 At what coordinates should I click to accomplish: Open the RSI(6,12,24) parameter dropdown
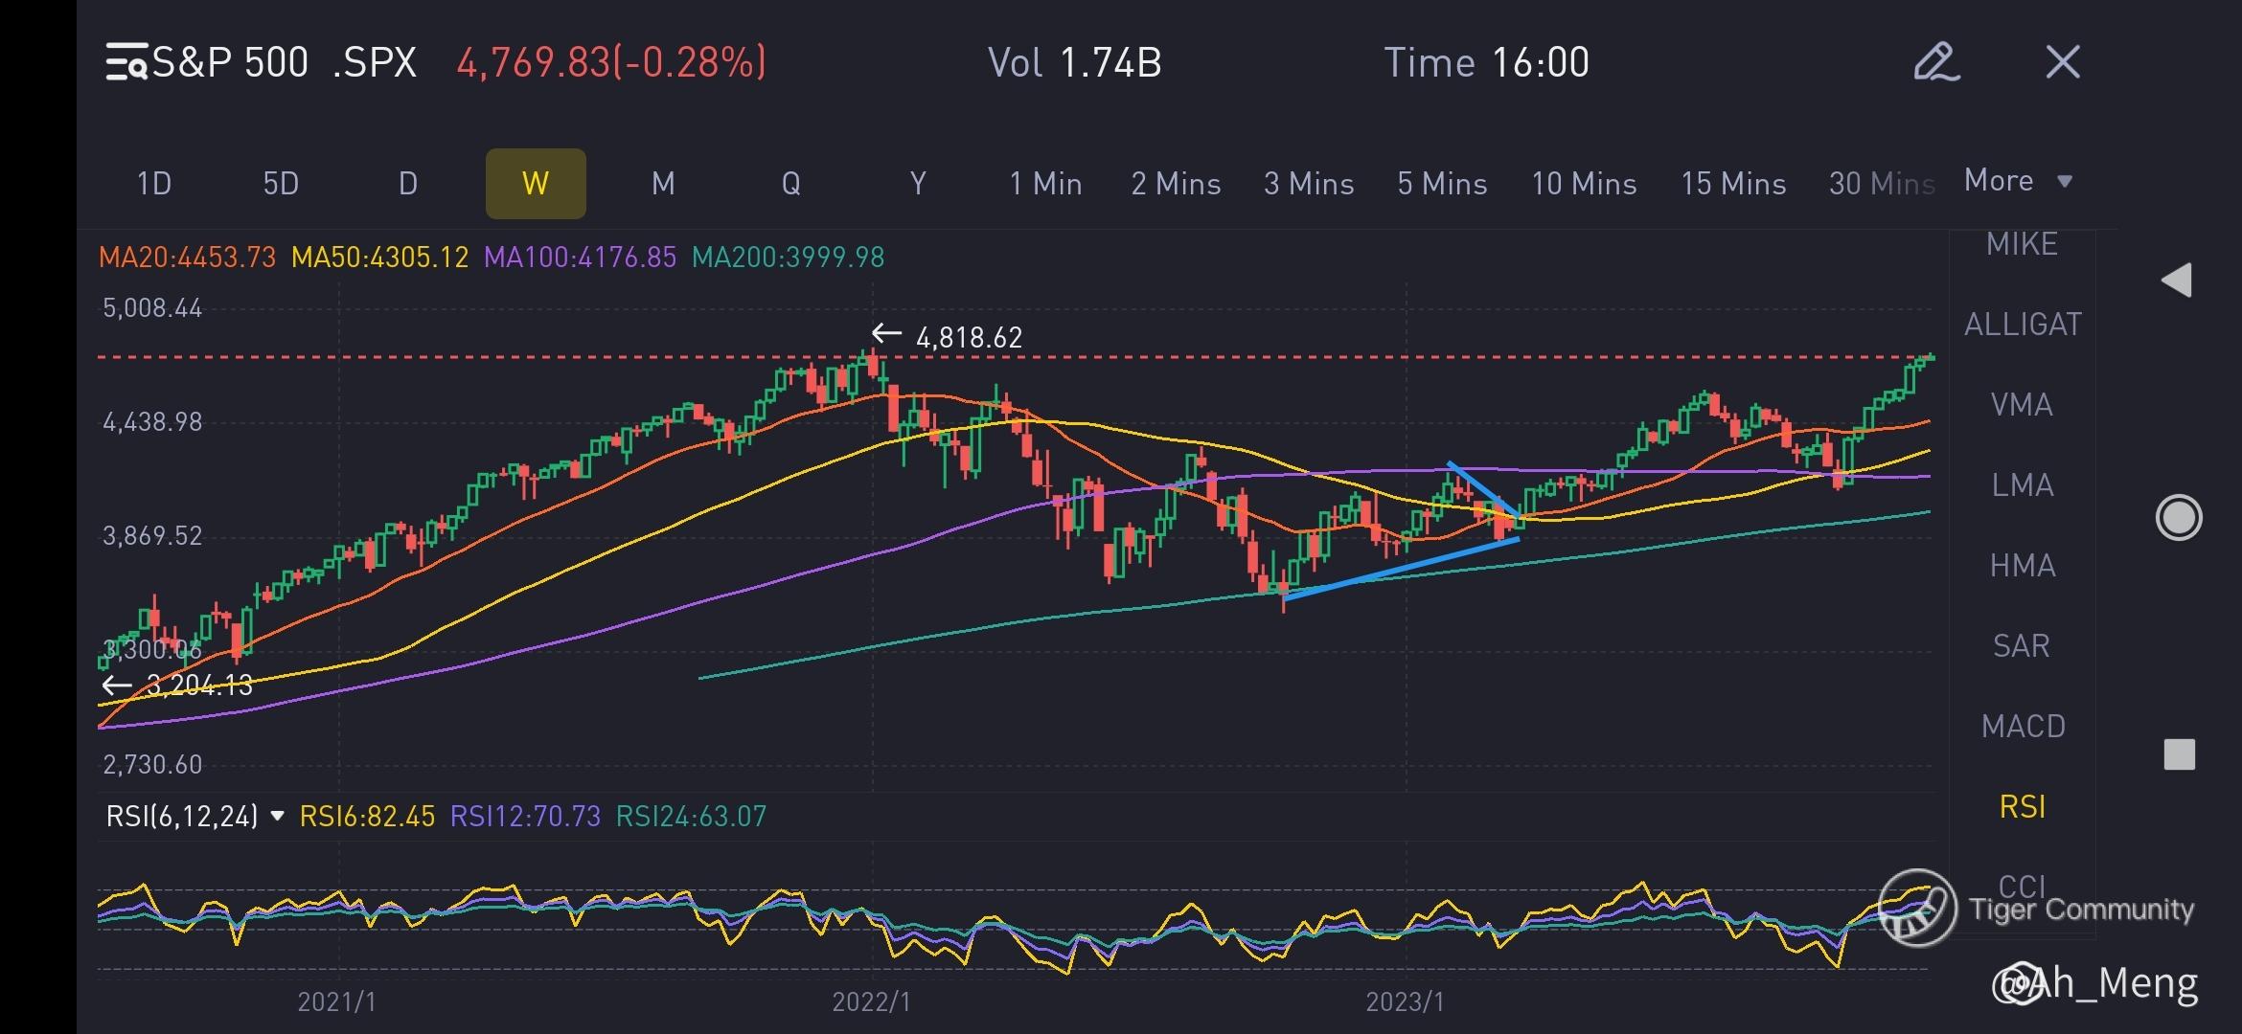(195, 816)
